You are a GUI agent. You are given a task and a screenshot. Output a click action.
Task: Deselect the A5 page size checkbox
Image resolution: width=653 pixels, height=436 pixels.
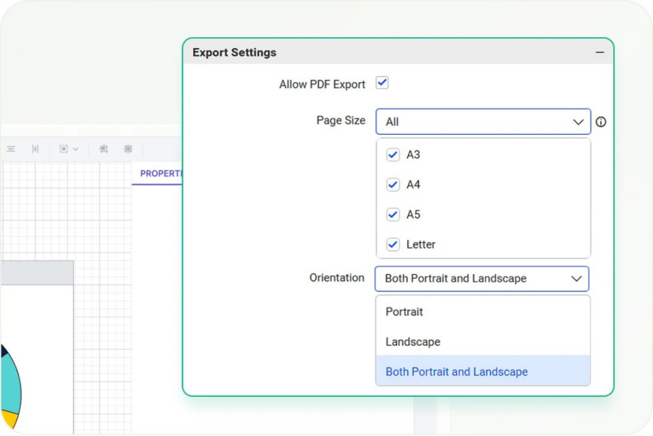(x=393, y=214)
